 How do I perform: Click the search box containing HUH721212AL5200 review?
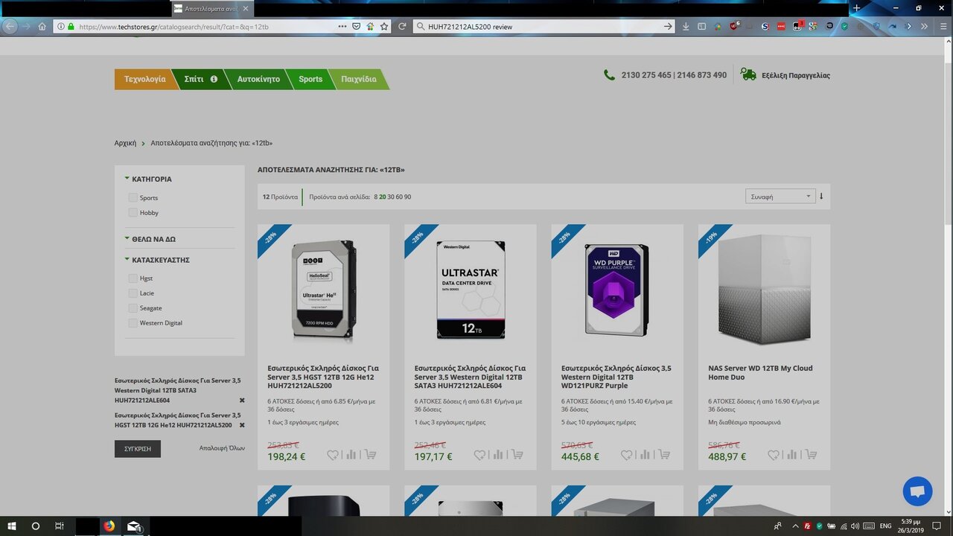[x=544, y=26]
